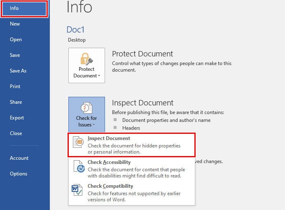Choose Save As in the sidebar
The height and width of the screenshot is (210, 285).
click(18, 71)
